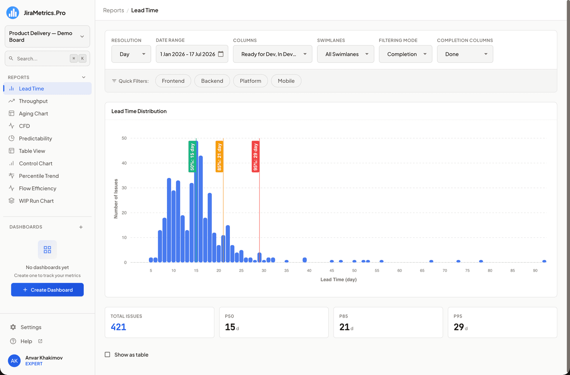Toggle the Frontend quick filter
This screenshot has width=570, height=375.
(x=173, y=81)
